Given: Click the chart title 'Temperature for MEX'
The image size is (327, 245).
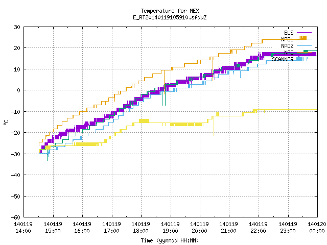Looking at the screenshot, I should (x=170, y=11).
